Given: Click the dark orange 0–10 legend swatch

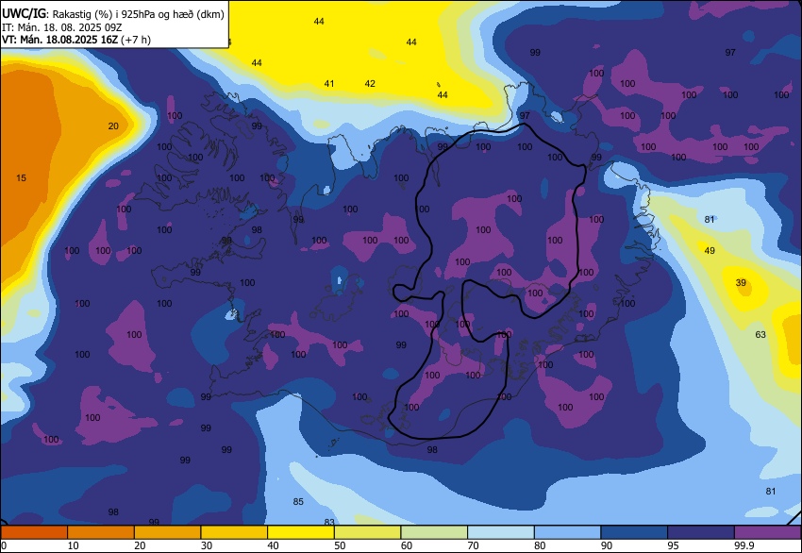Looking at the screenshot, I should click(34, 532).
